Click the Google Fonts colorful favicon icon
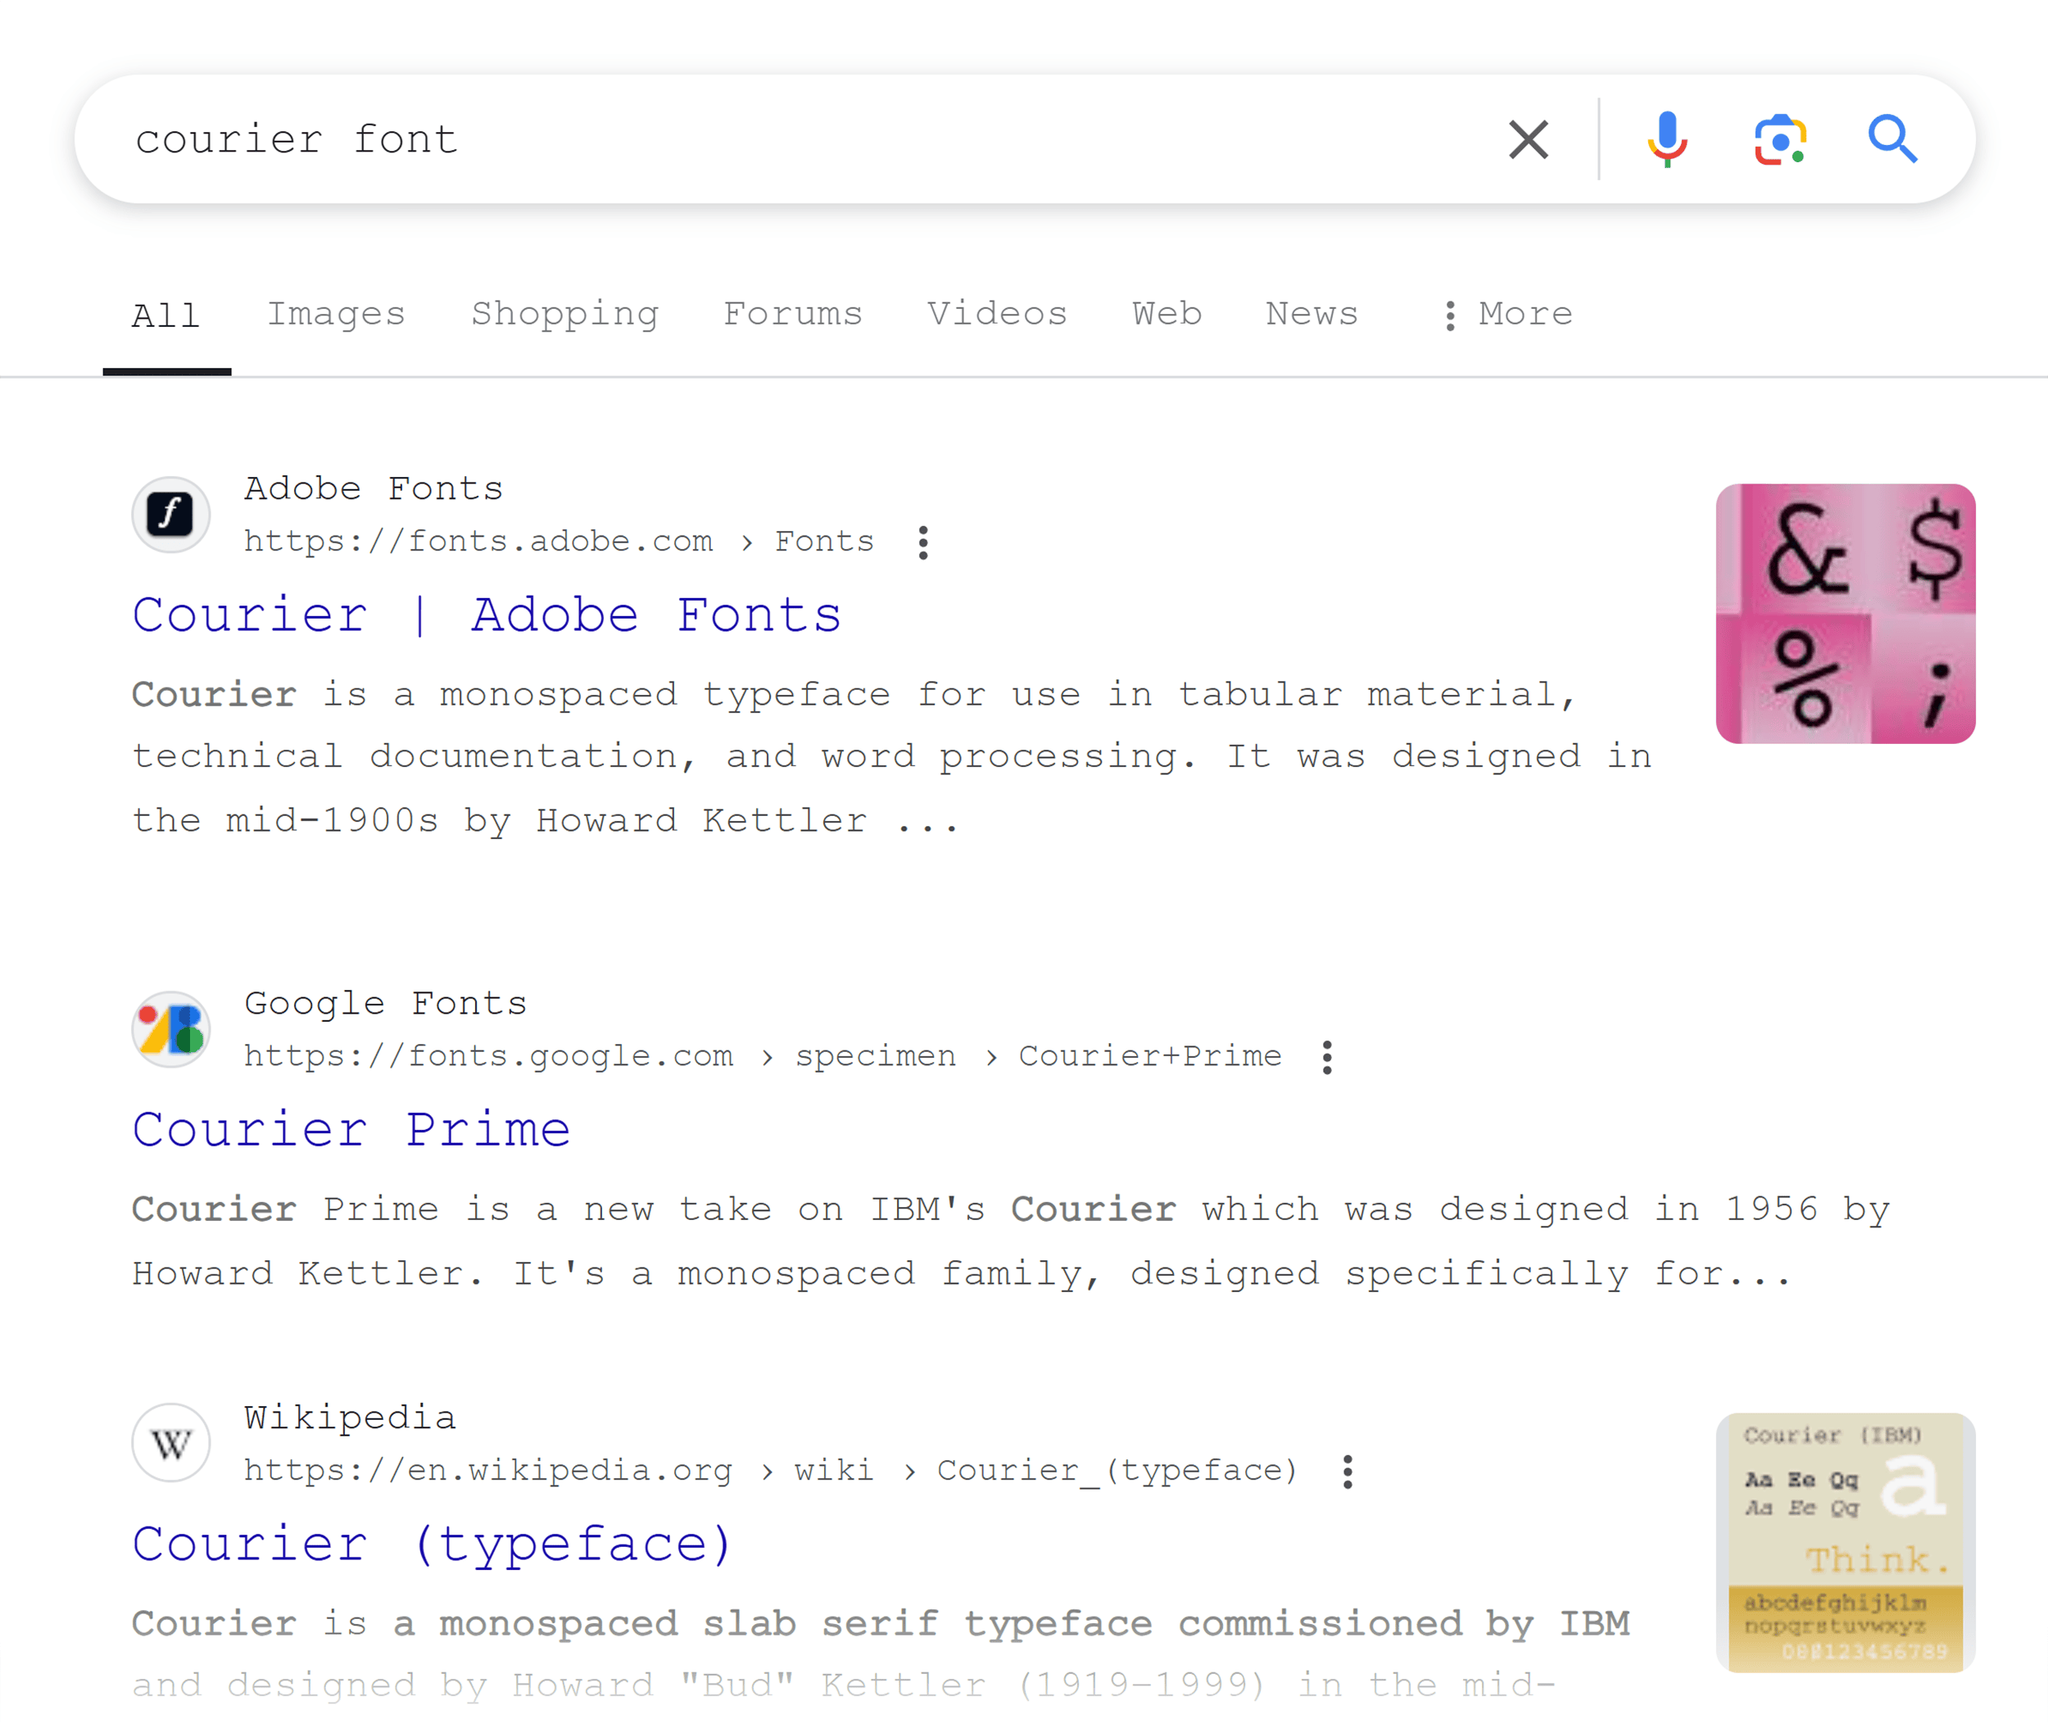 click(x=170, y=1027)
